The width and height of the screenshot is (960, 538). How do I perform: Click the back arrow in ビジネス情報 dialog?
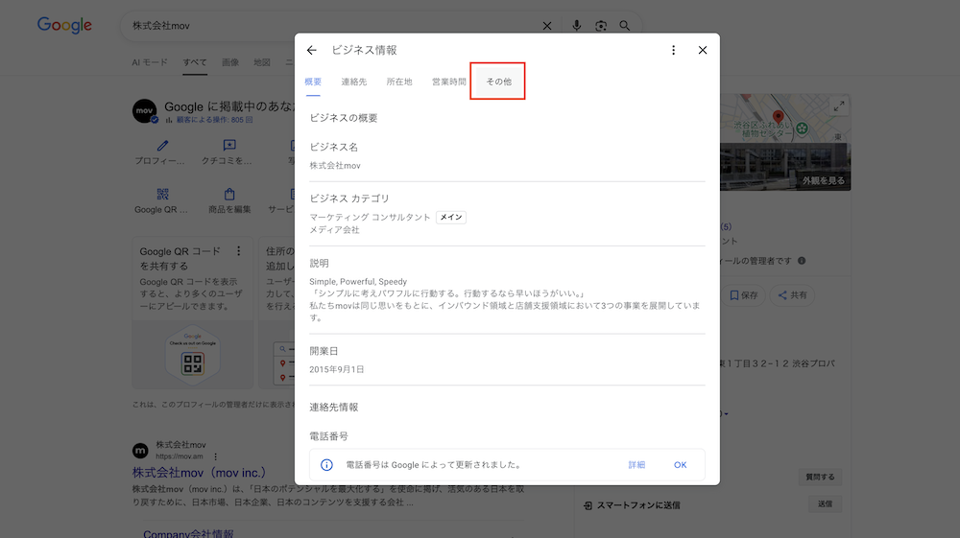tap(311, 50)
